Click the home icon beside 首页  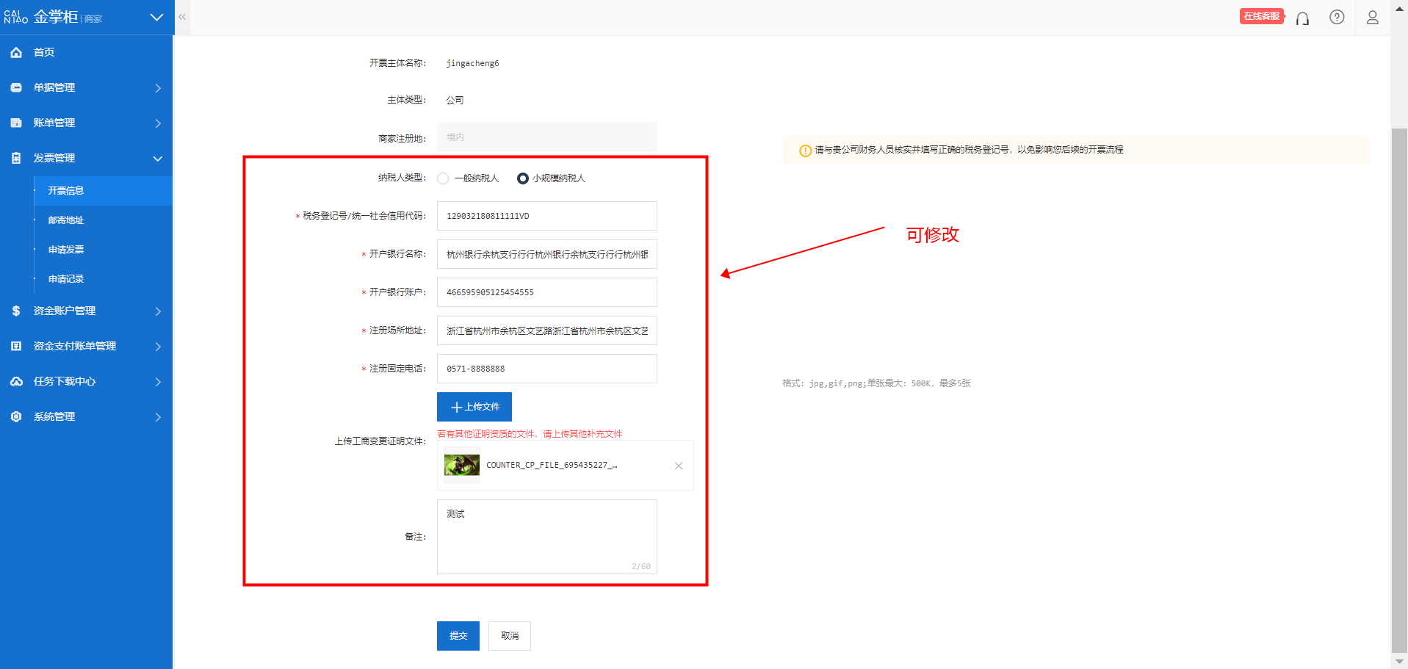16,53
